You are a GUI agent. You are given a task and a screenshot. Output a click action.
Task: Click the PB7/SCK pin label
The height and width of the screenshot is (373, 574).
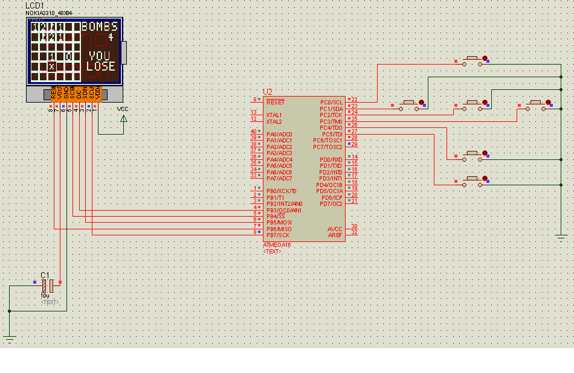[278, 235]
